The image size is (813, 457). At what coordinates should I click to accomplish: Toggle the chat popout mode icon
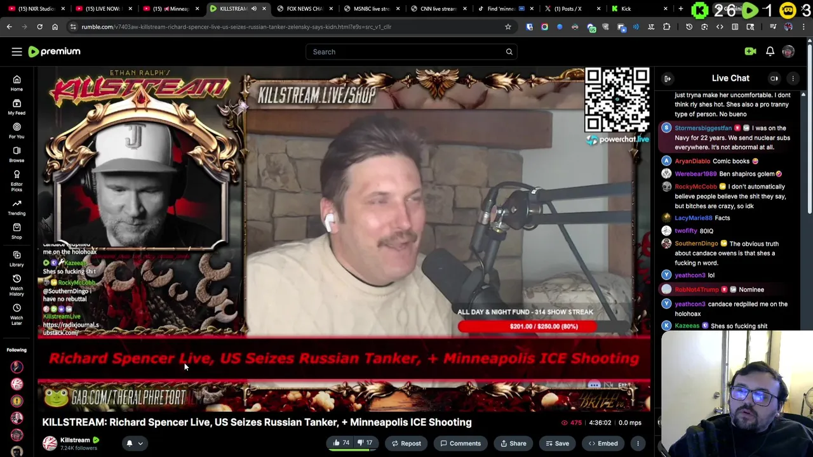point(774,78)
